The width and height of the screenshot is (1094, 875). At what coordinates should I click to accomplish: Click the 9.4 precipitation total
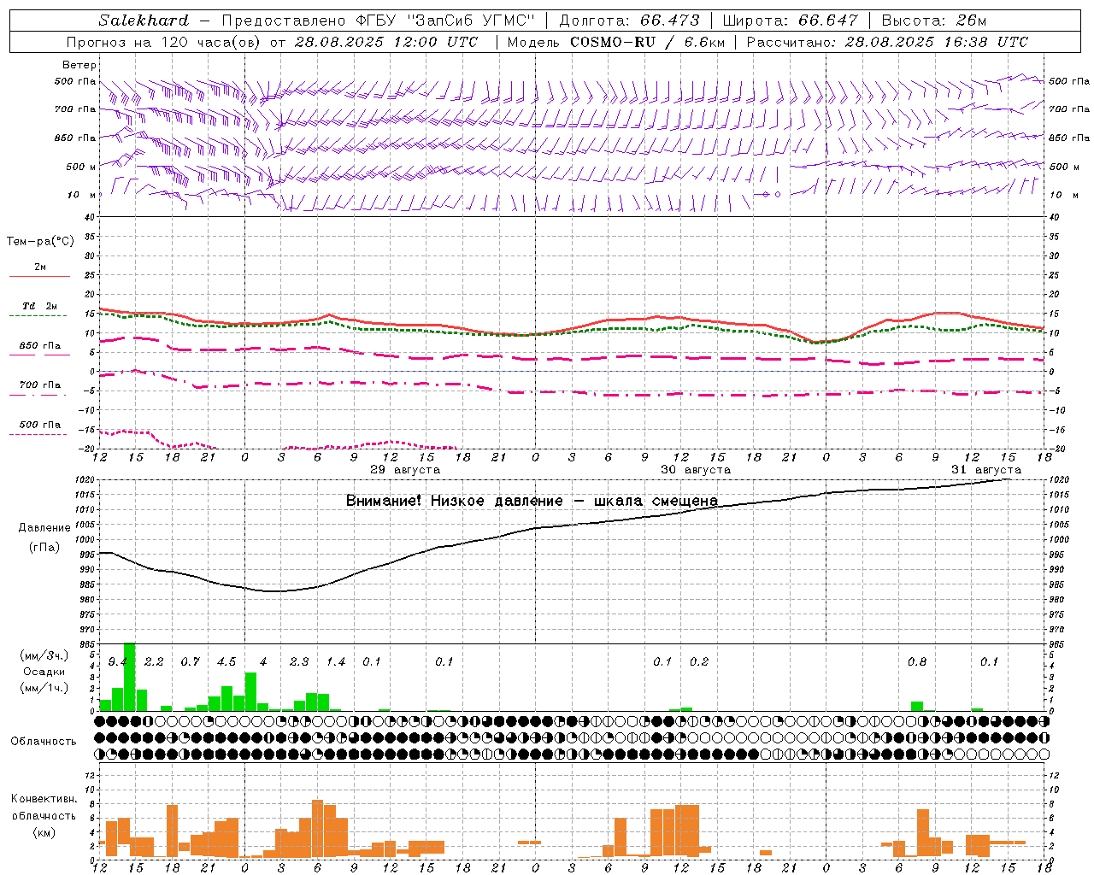(x=118, y=662)
